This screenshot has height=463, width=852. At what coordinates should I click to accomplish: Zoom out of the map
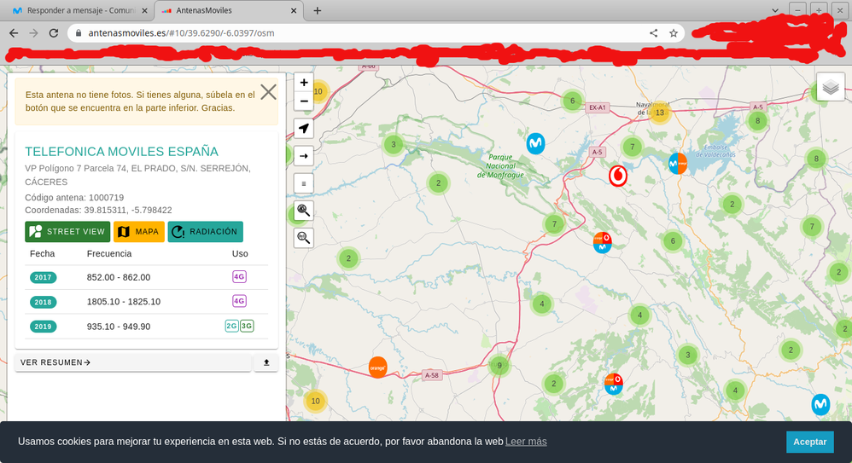tap(304, 101)
